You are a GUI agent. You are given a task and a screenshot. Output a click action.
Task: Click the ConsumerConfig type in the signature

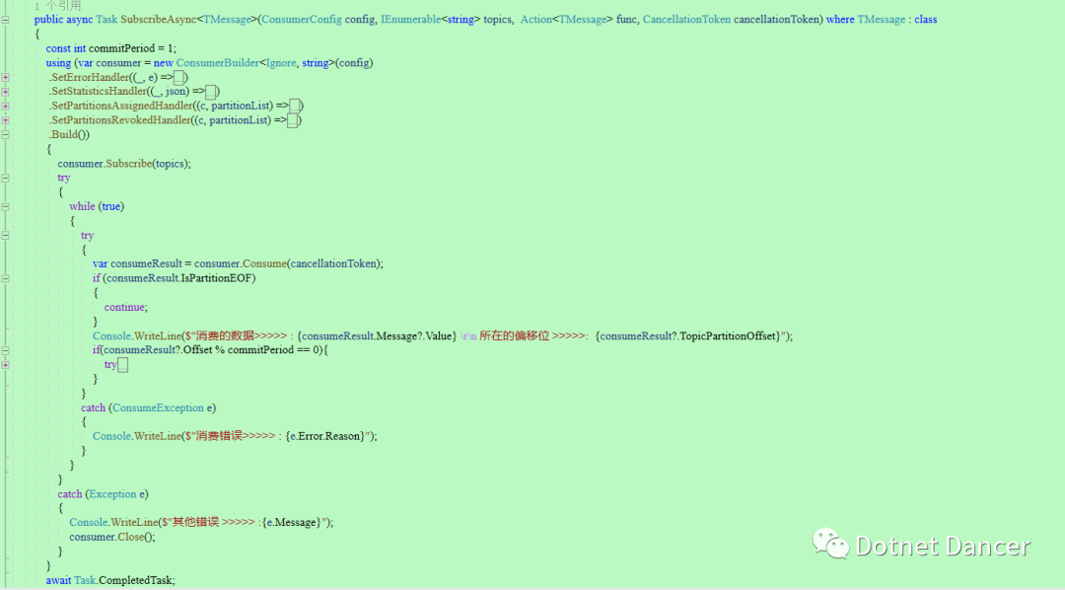click(302, 20)
